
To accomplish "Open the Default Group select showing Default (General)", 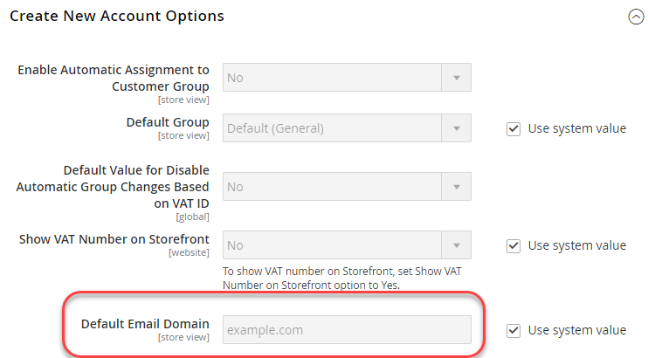I will [x=347, y=128].
